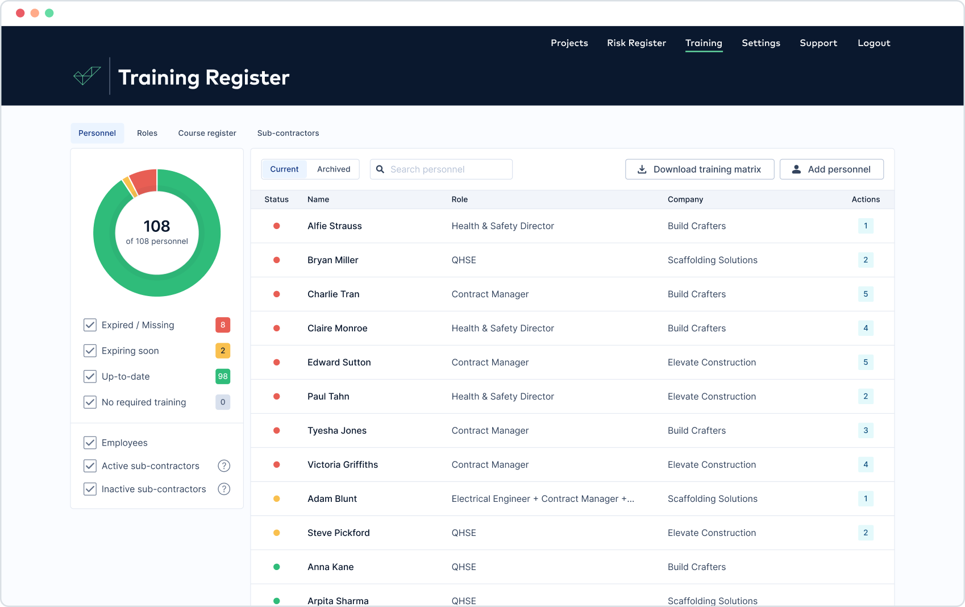Toggle the Up-to-date filter checkbox

click(90, 376)
